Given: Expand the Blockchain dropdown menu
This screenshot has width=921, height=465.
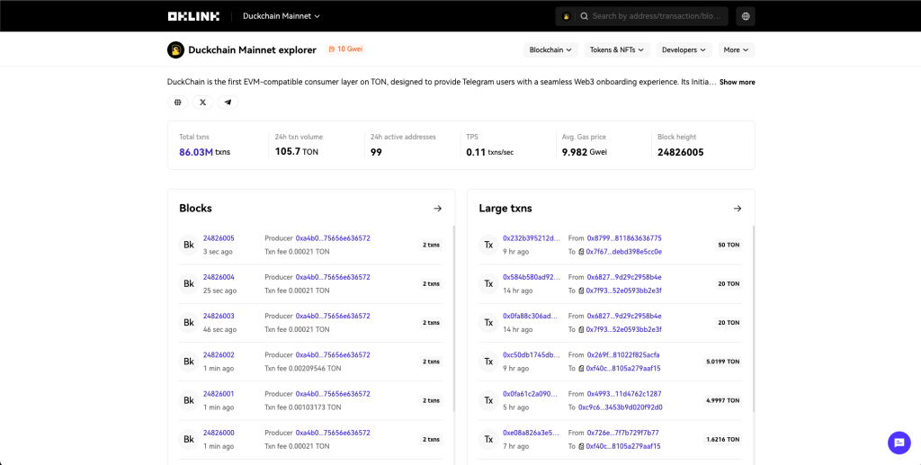Looking at the screenshot, I should [550, 50].
